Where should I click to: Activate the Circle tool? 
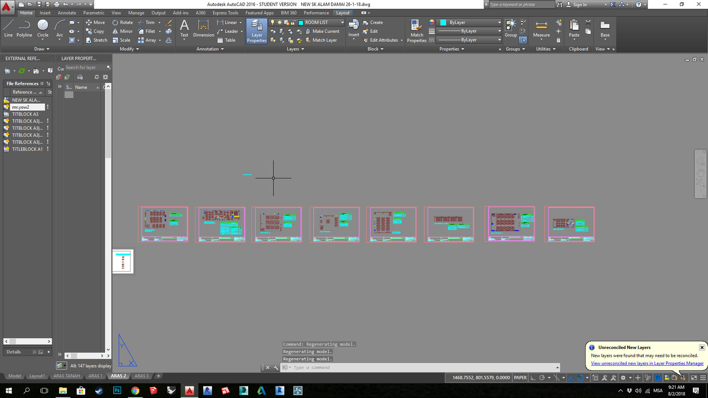coord(43,28)
